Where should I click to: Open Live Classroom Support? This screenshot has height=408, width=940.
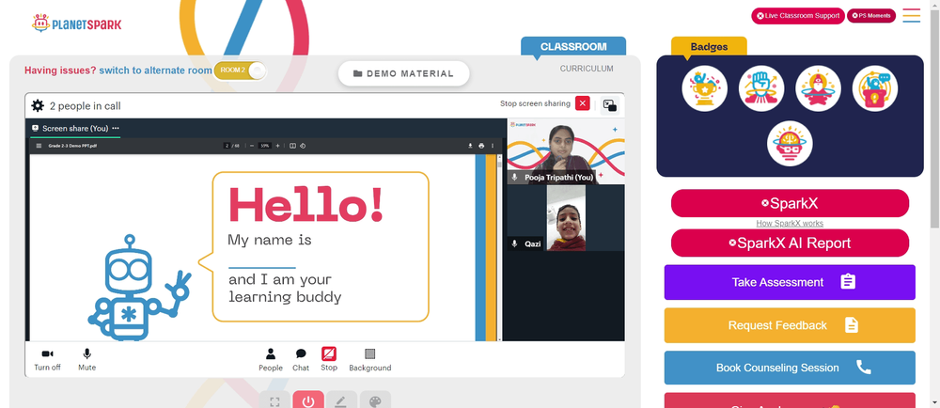pos(798,16)
